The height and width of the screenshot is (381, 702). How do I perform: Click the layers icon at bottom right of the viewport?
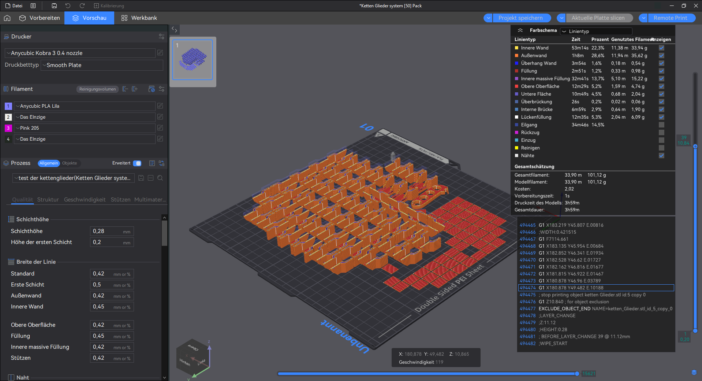[x=694, y=373]
